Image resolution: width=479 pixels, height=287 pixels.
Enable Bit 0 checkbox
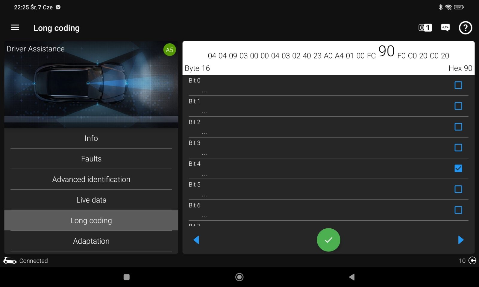tap(458, 85)
